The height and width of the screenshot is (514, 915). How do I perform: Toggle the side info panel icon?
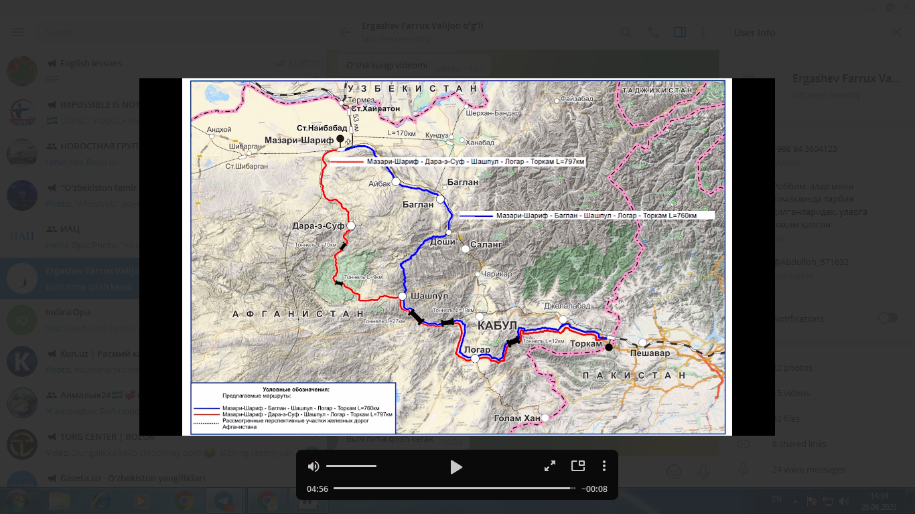coord(679,32)
